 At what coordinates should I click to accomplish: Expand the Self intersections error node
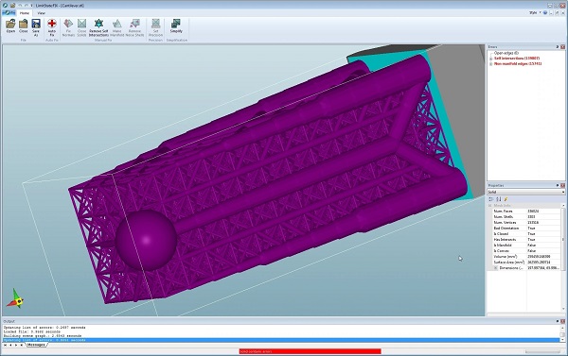click(490, 59)
